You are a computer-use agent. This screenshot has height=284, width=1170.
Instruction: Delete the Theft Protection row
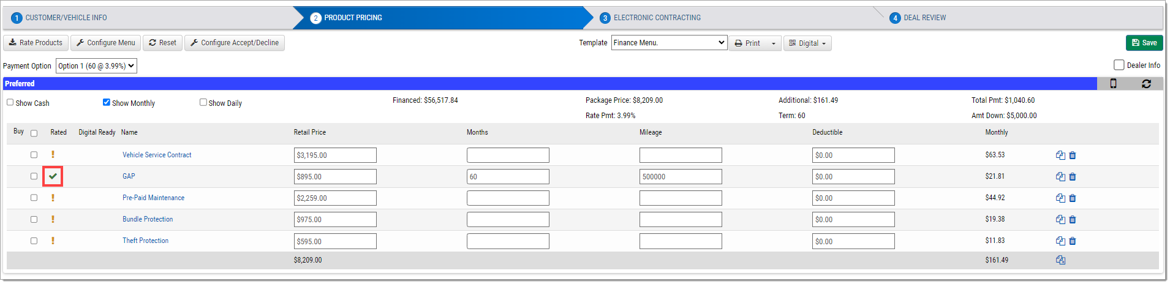(1073, 241)
